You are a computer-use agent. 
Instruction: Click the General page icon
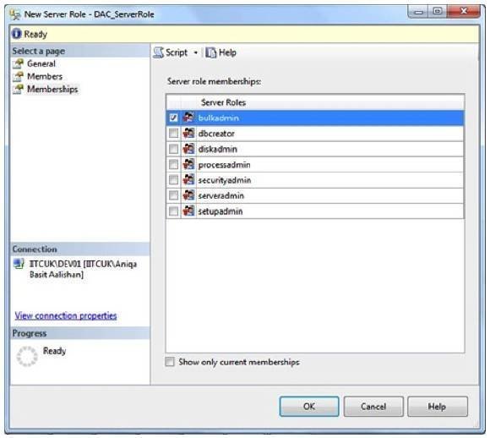(x=18, y=63)
